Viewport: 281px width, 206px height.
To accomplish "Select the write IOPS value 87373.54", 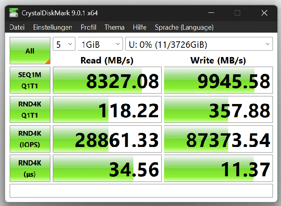I will (218, 139).
